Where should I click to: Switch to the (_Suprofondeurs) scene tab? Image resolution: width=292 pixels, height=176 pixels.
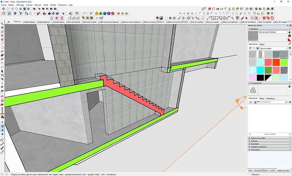coord(58,22)
